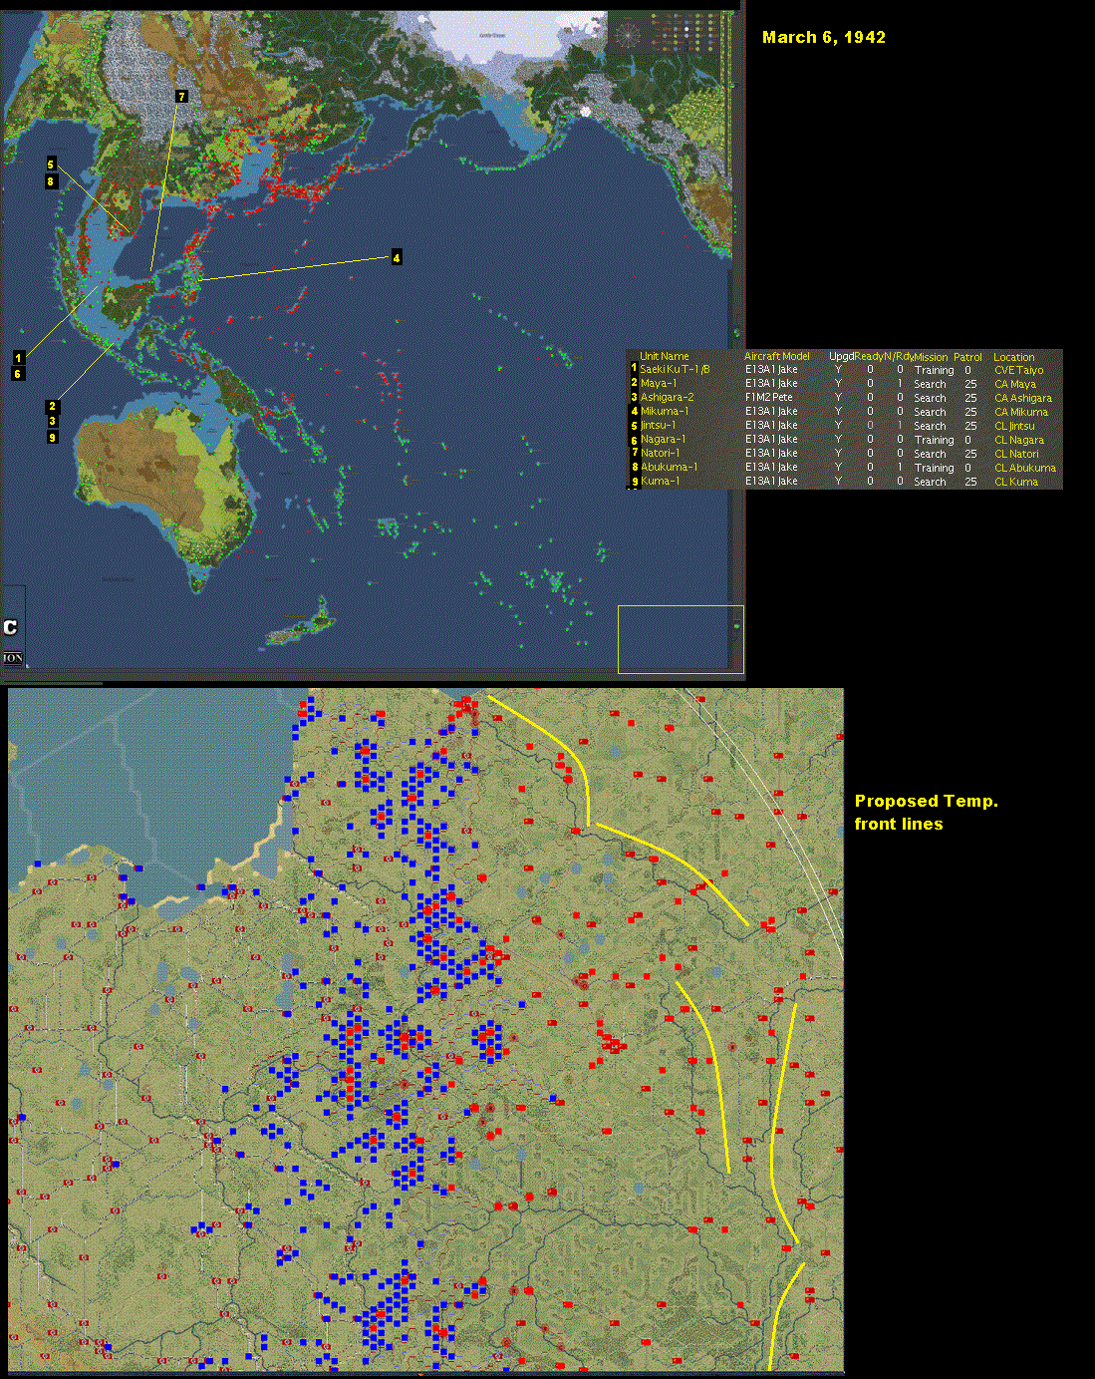Click Training mission in the Abukuma-1 row

[x=934, y=468]
